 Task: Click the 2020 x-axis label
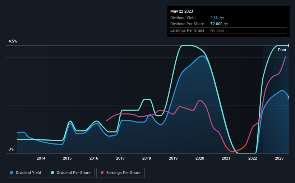point(200,158)
